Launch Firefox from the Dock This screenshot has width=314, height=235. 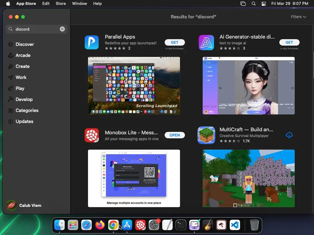[100, 225]
